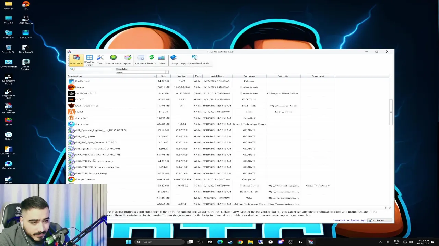
Task: Show hidden system tray icons
Action: click(380, 242)
